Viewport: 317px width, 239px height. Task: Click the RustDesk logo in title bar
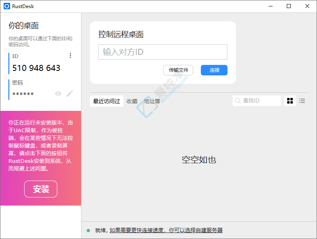pyautogui.click(x=6, y=6)
